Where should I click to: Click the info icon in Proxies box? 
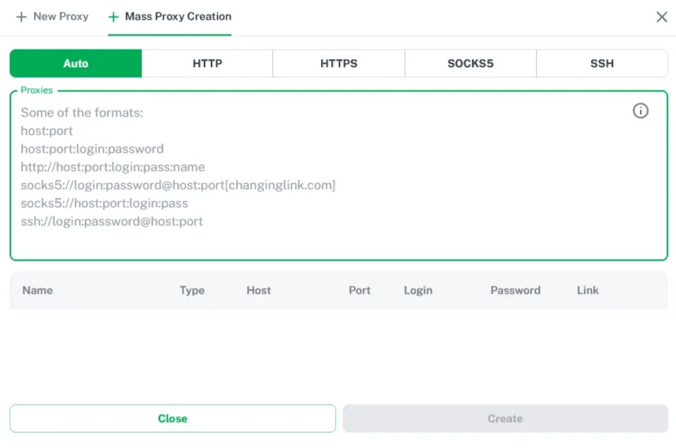click(x=641, y=111)
